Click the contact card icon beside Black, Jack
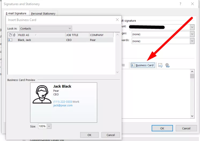 click(x=10, y=40)
